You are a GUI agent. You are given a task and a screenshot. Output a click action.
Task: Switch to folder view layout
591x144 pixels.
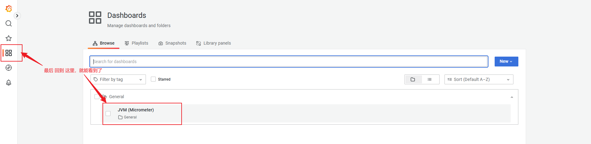[x=413, y=79]
